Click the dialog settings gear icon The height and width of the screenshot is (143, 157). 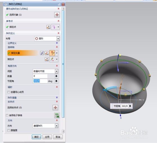point(6,4)
